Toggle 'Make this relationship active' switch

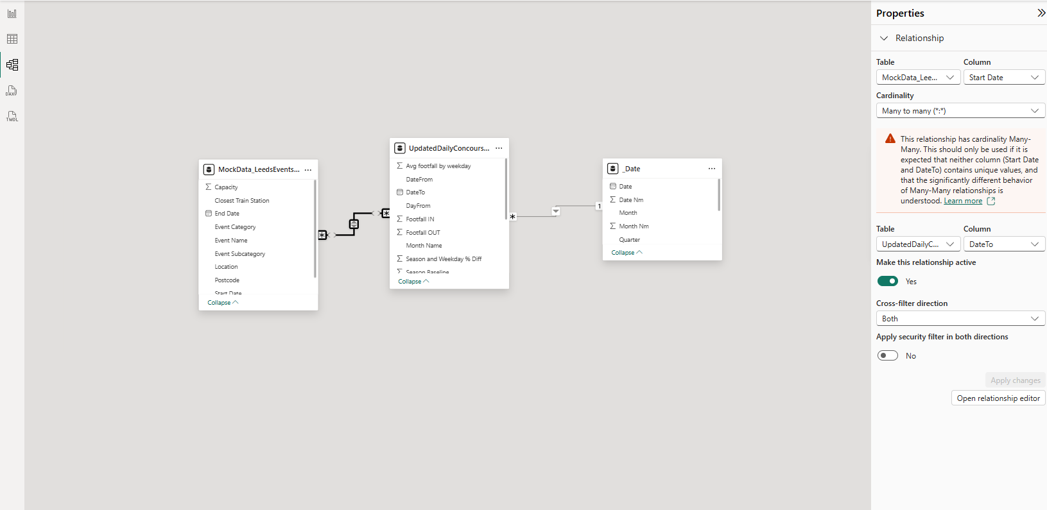tap(888, 281)
